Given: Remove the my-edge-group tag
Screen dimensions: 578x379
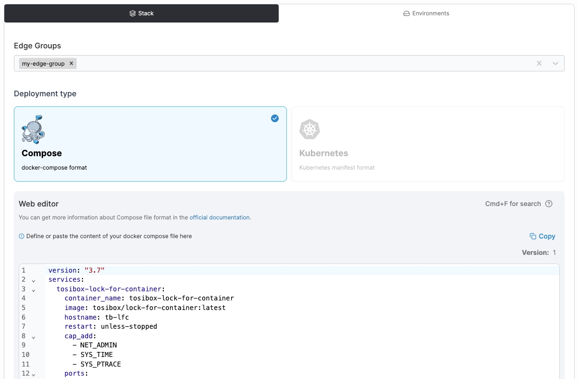Looking at the screenshot, I should [x=71, y=63].
